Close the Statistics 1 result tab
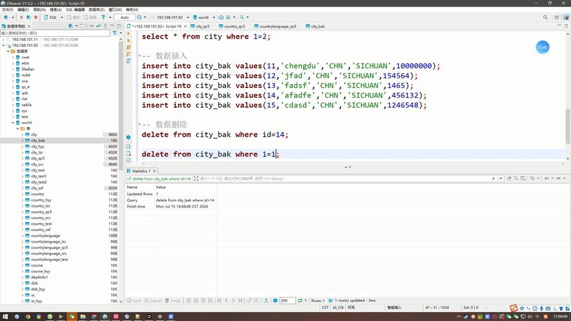The height and width of the screenshot is (321, 571). click(154, 171)
